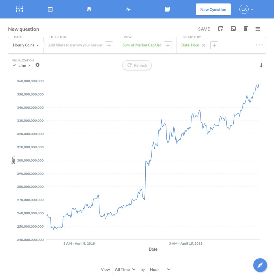
Task: Edit Sum of Market Cap Usd metric
Action: tap(142, 45)
